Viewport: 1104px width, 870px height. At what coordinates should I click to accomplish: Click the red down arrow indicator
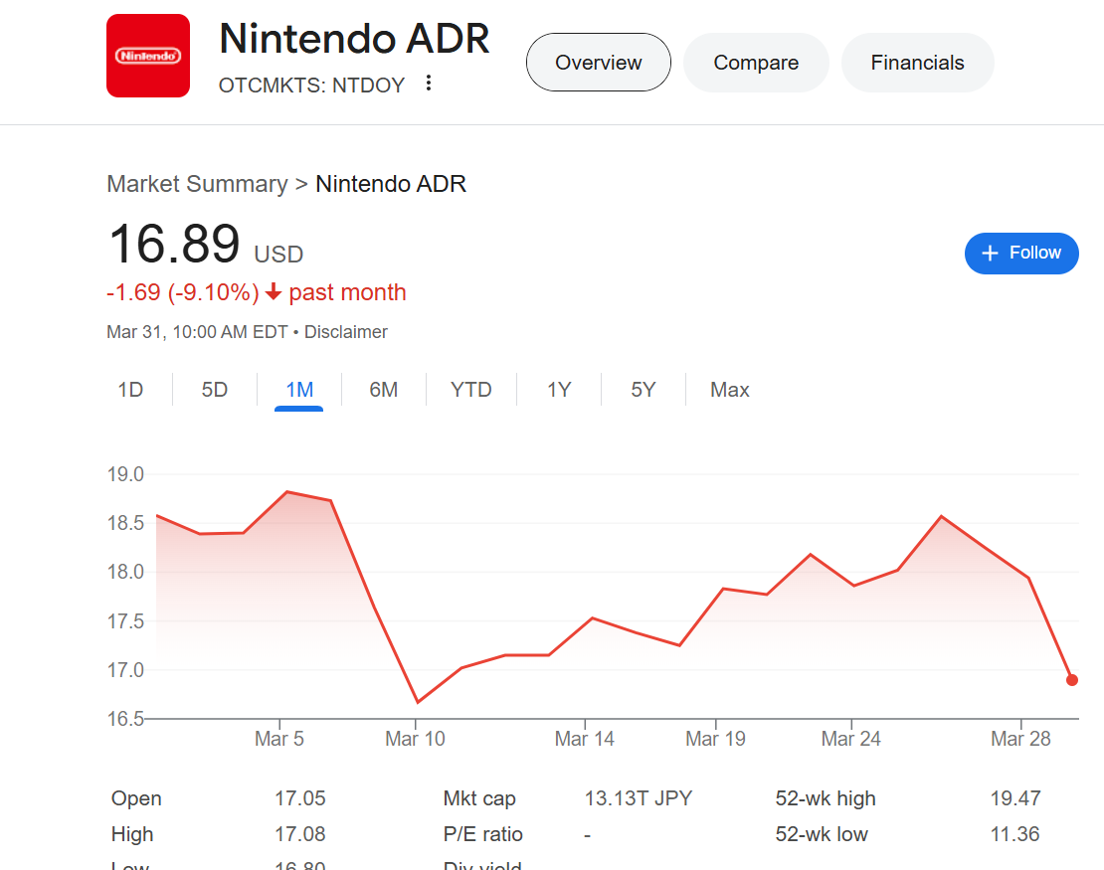click(x=274, y=293)
